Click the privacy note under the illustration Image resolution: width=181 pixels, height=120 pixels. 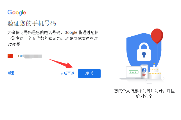click(144, 93)
